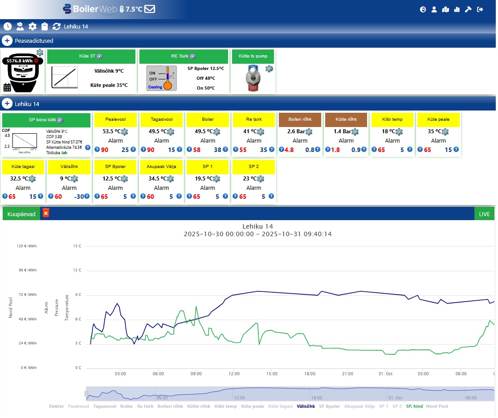Open the Kuupäevad date selector
This screenshot has width=498, height=418.
21,214
